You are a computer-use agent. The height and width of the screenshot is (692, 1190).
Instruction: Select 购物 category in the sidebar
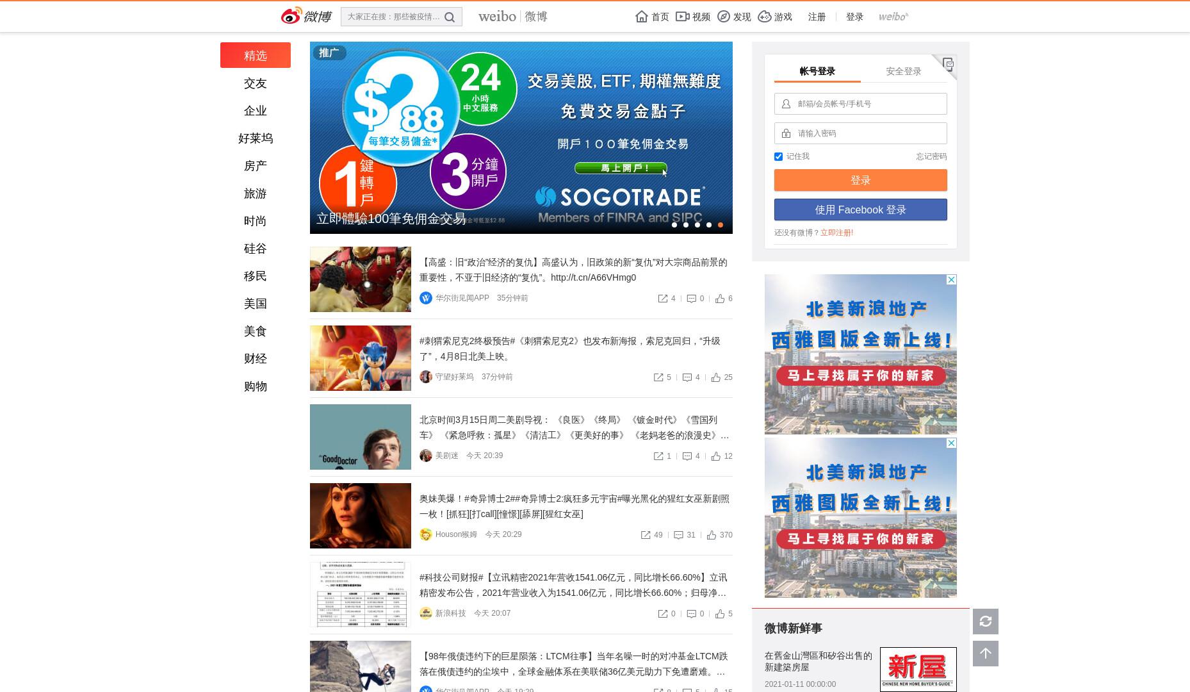256,386
